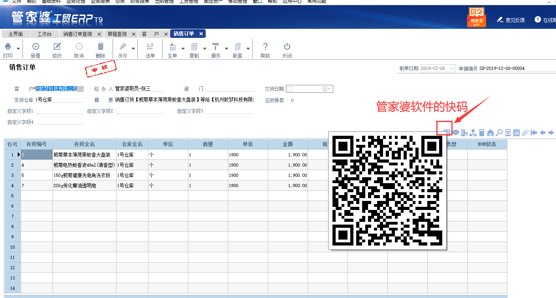Select the cell 榄菊电热蚊香液48ml(清香型)
The height and width of the screenshot is (298, 556).
click(85, 165)
